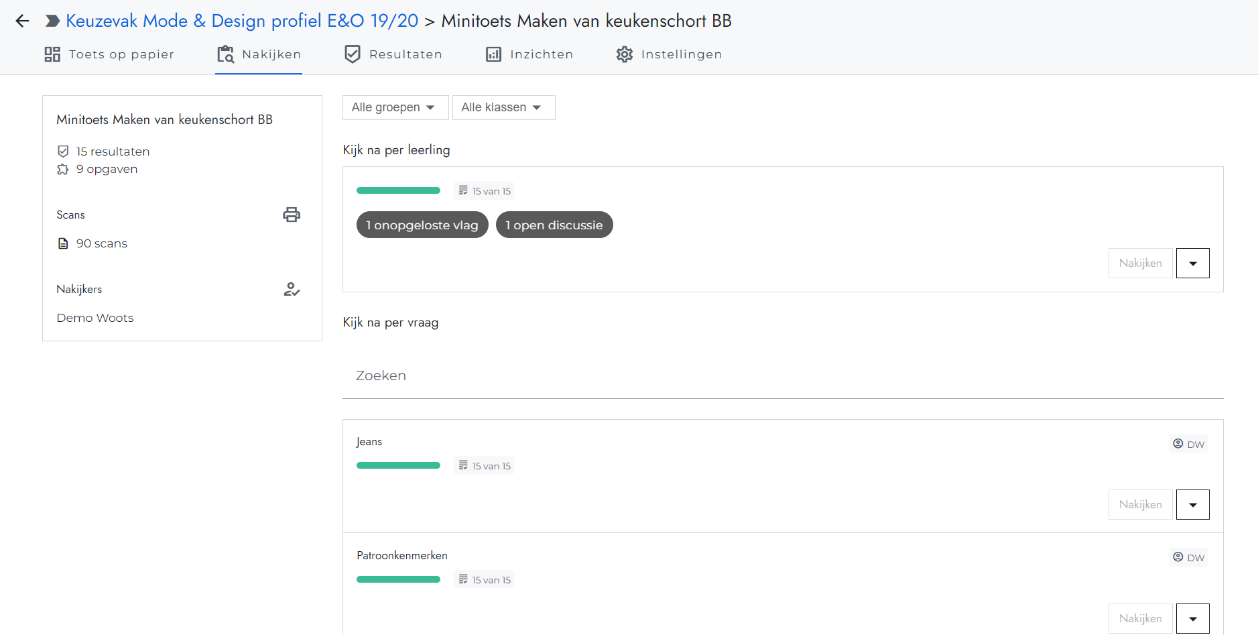Click the 1 onopgeloste vlag chip

(x=422, y=225)
